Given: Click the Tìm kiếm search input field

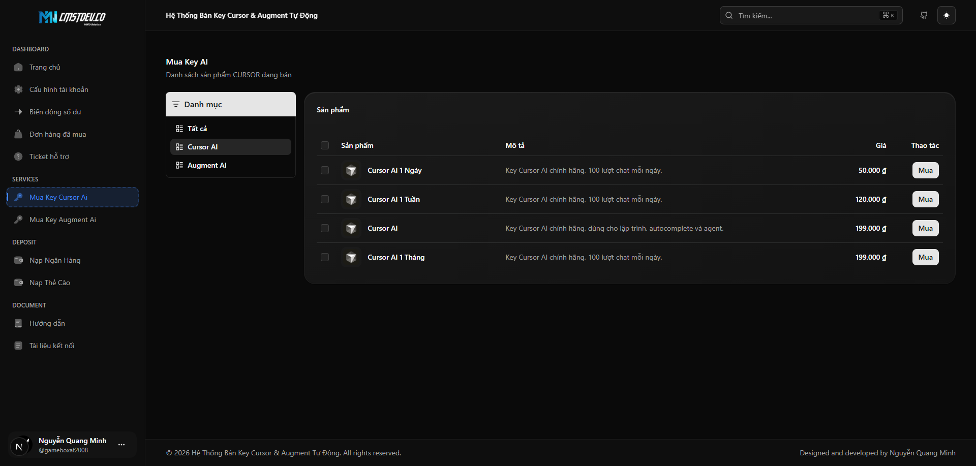Looking at the screenshot, I should tap(798, 15).
